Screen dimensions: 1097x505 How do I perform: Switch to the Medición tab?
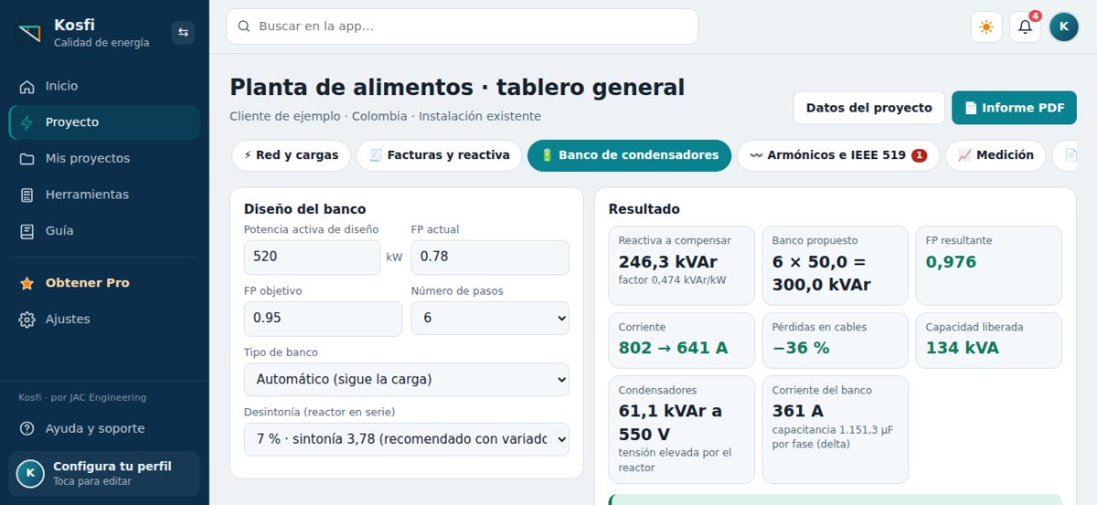996,155
